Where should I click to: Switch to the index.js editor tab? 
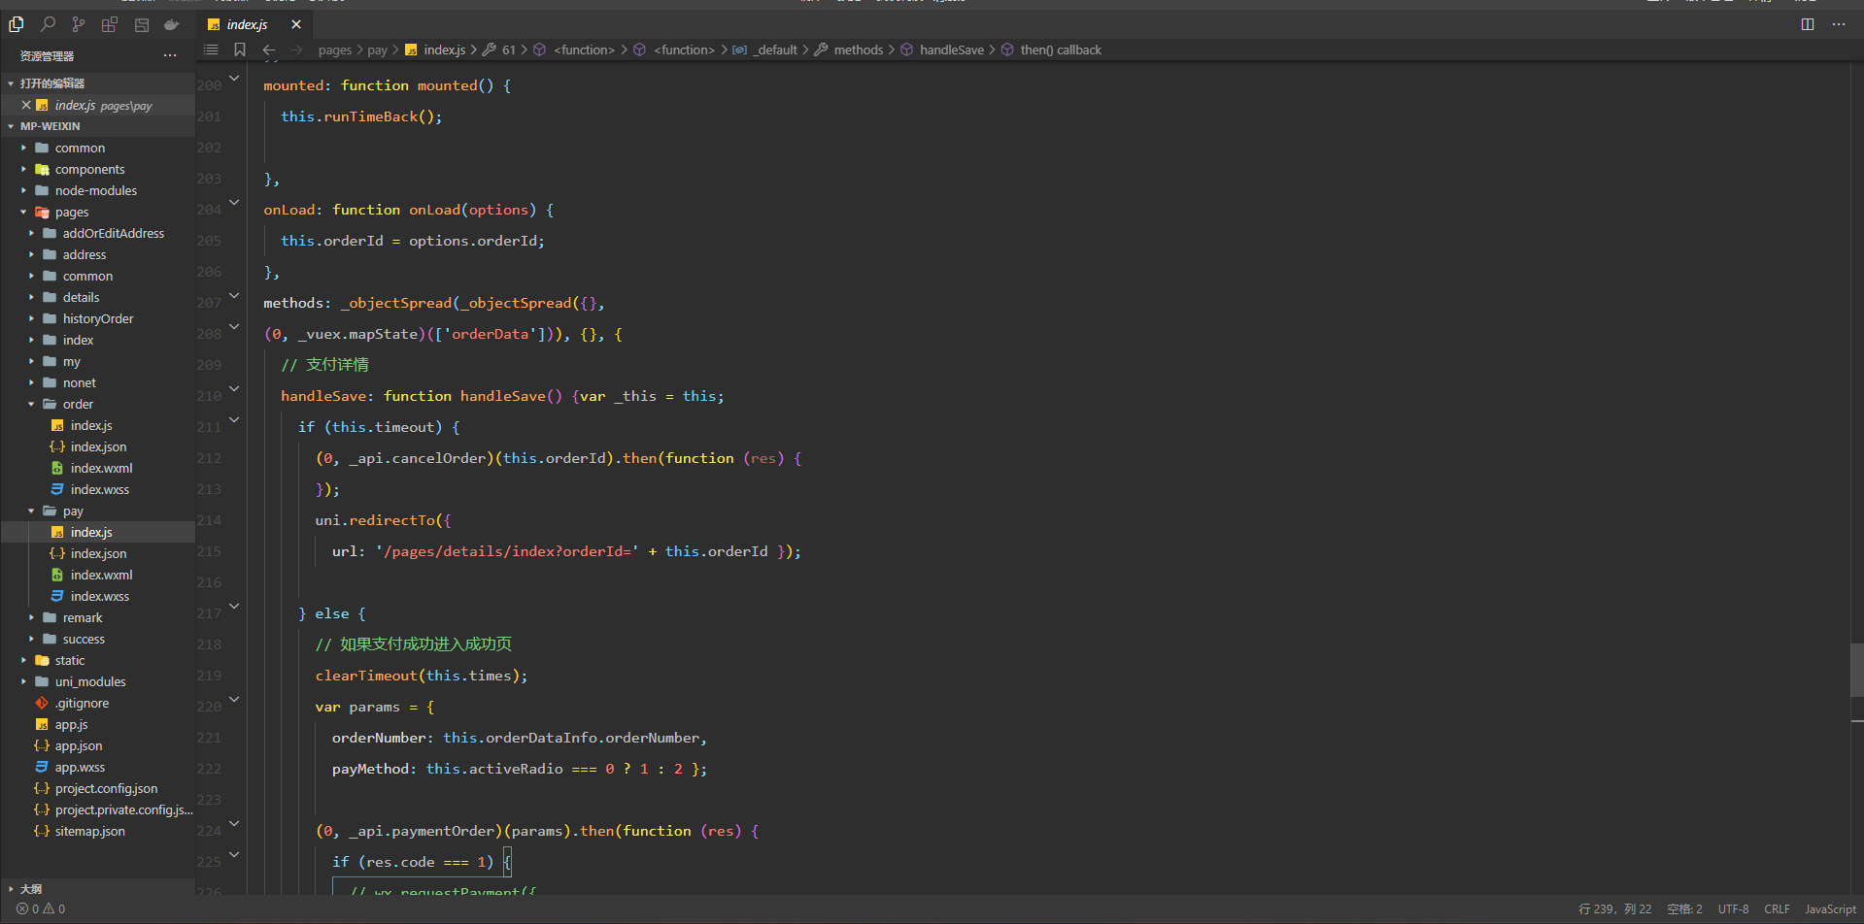248,24
